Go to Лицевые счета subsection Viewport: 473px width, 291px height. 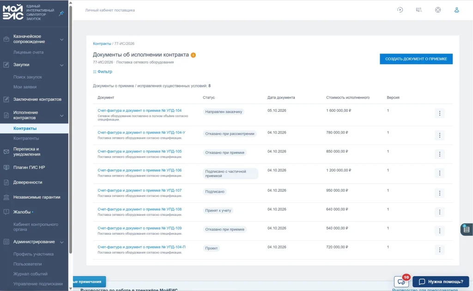click(x=28, y=53)
